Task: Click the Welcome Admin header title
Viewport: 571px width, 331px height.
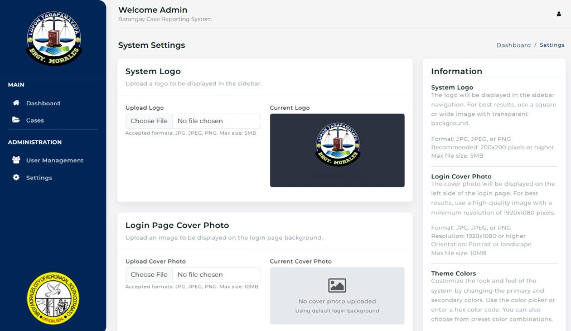Action: click(x=153, y=10)
